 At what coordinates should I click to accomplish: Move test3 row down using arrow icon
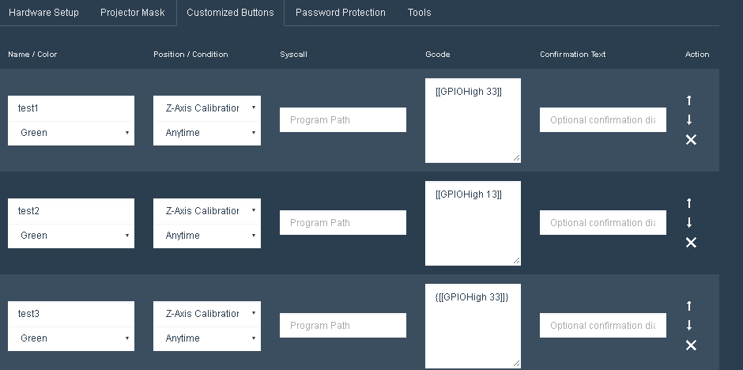pos(689,326)
